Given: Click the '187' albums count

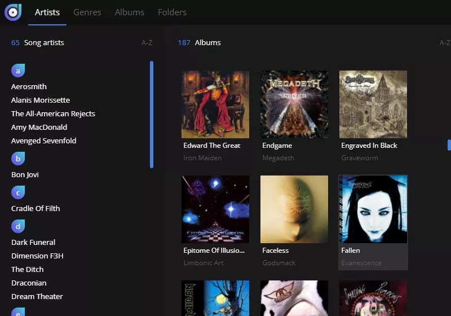Looking at the screenshot, I should [x=184, y=43].
